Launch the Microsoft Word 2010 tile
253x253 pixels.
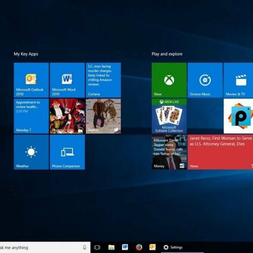(67, 80)
